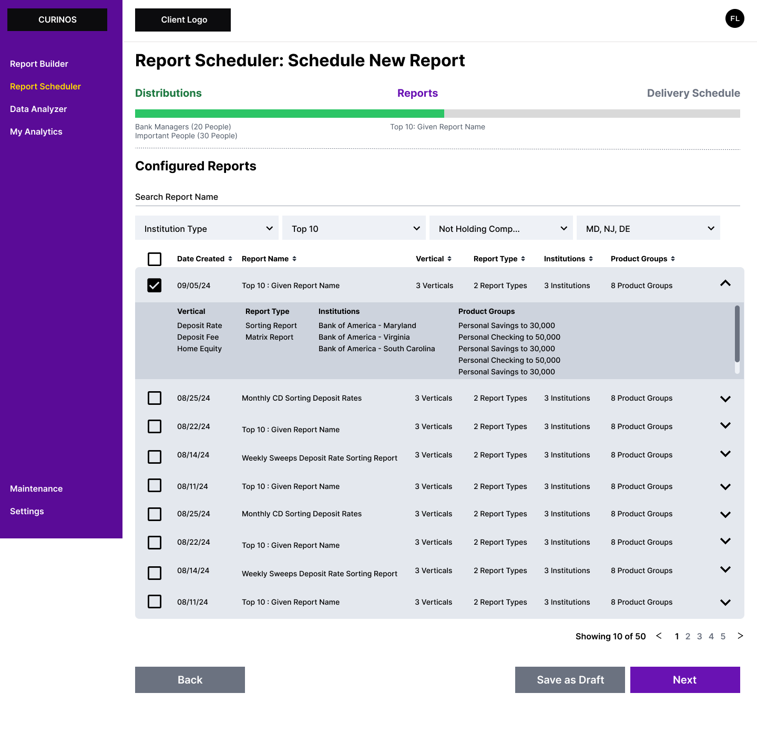Open the FL user avatar menu

click(x=734, y=18)
